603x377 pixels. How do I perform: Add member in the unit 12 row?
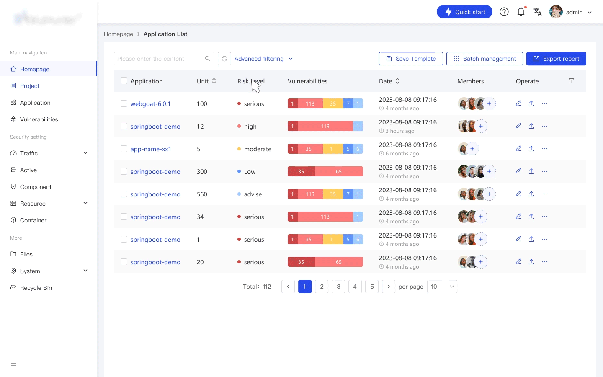(481, 126)
